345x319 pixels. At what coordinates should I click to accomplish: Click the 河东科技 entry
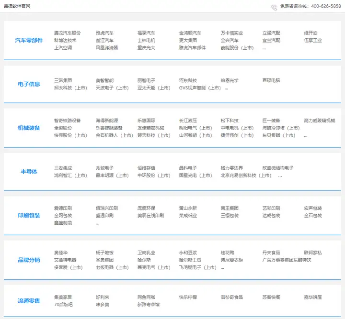pos(188,80)
